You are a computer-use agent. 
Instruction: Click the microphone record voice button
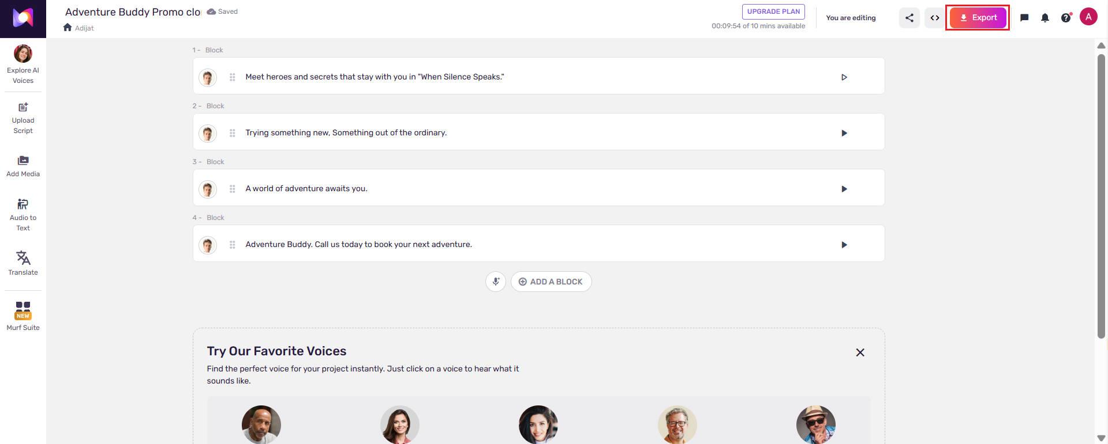[496, 282]
